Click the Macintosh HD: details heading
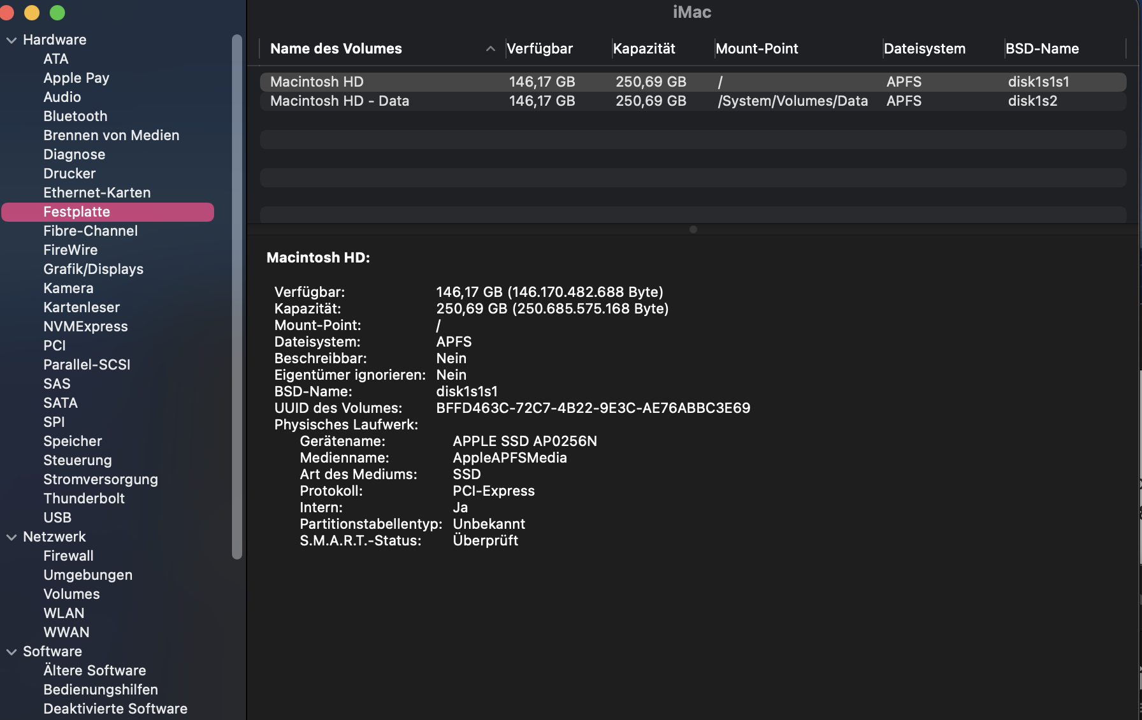This screenshot has width=1142, height=720. 318,257
